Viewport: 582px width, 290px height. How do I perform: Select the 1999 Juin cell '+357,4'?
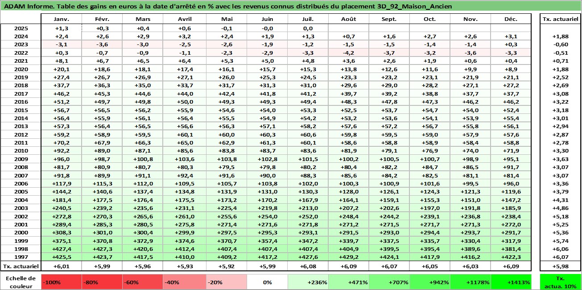[x=267, y=241]
